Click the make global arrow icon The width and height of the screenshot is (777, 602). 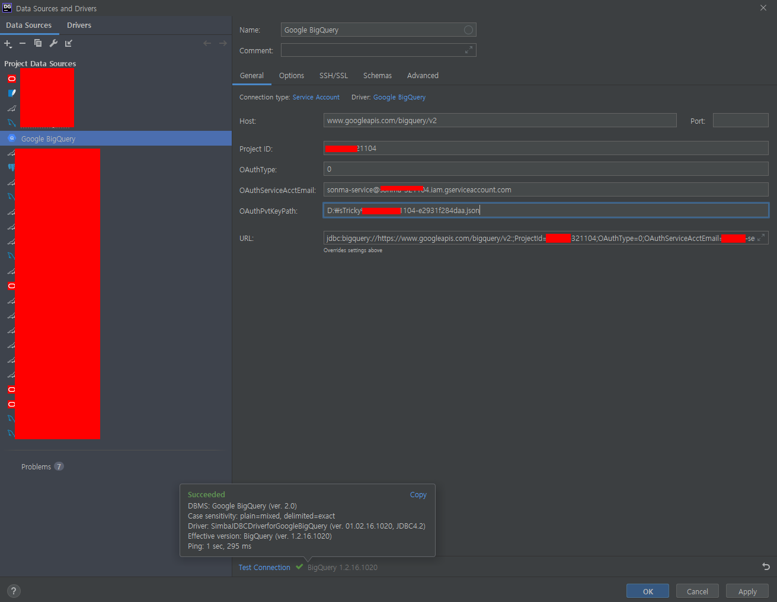(69, 43)
